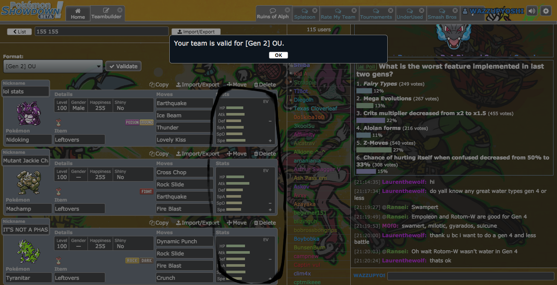Close the UnderUsed room tab
Image resolution: width=557 pixels, height=285 pixels.
point(422,10)
